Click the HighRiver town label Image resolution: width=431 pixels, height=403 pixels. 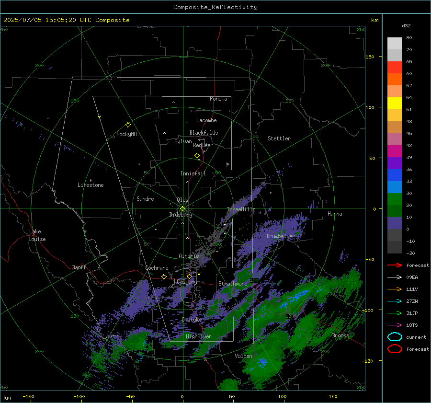tap(199, 336)
